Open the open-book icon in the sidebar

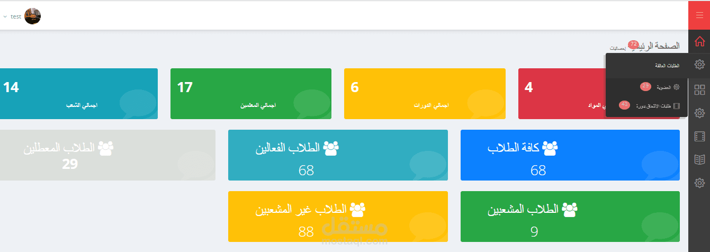coord(699,159)
